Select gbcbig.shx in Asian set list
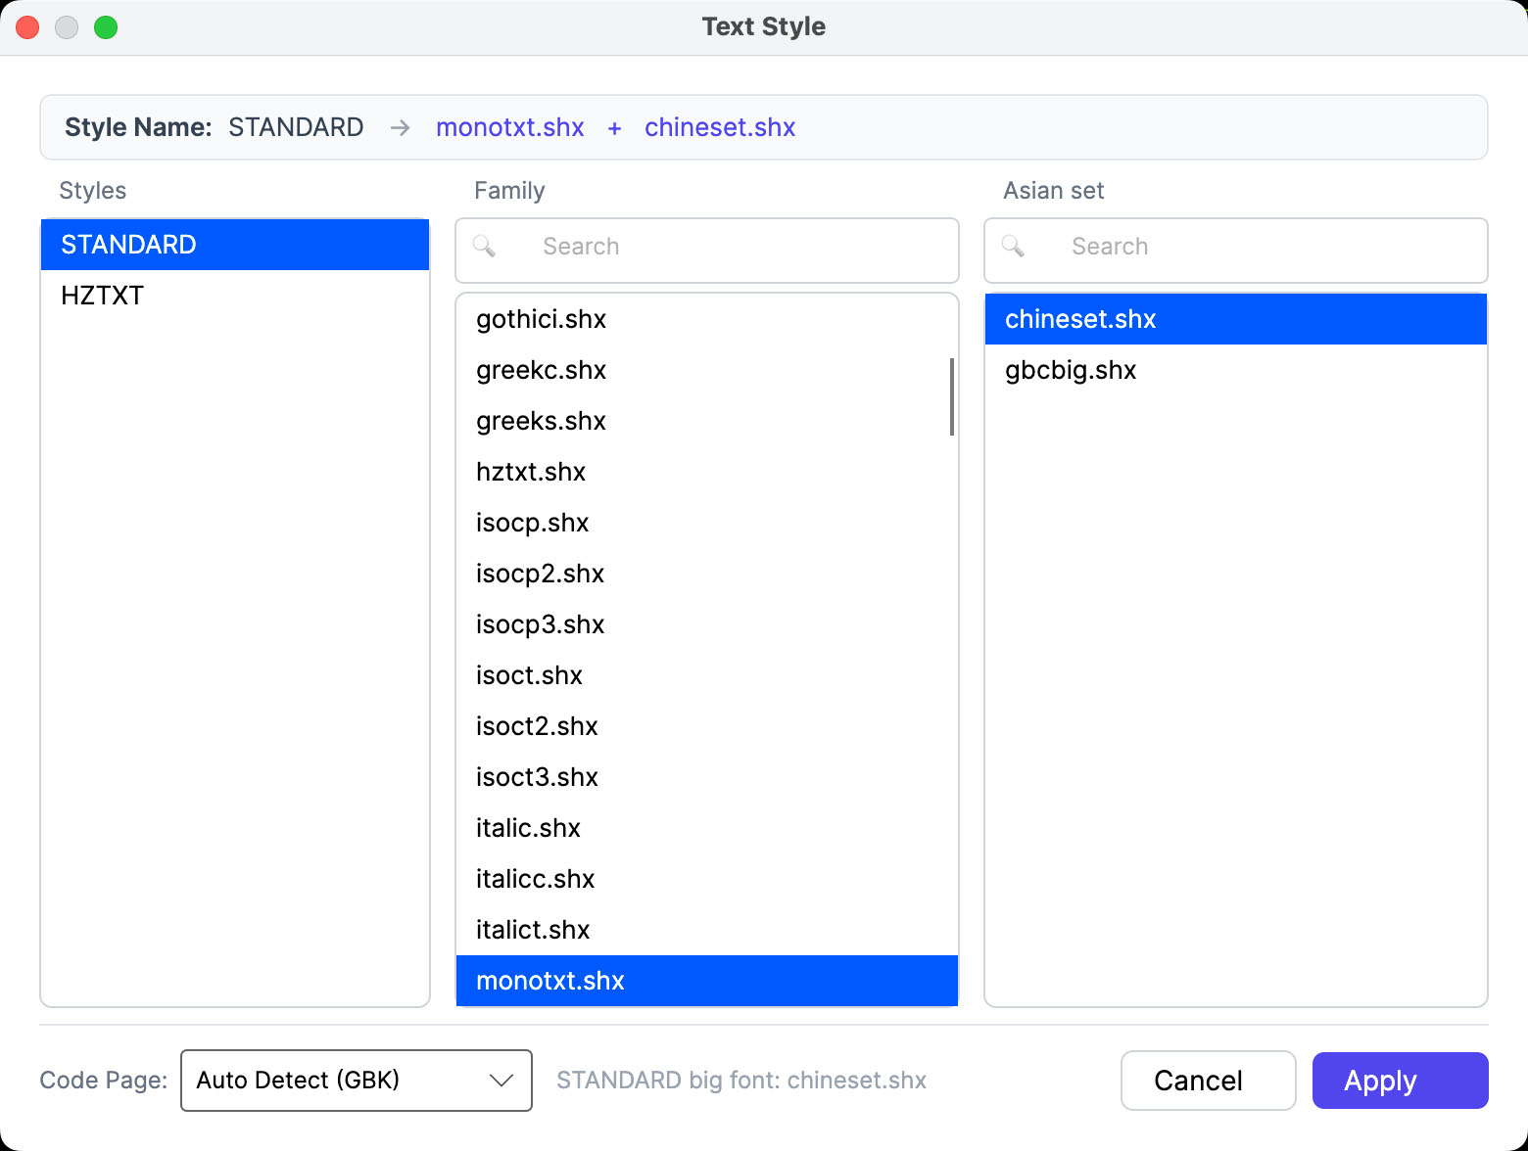Image resolution: width=1528 pixels, height=1151 pixels. [x=1236, y=370]
